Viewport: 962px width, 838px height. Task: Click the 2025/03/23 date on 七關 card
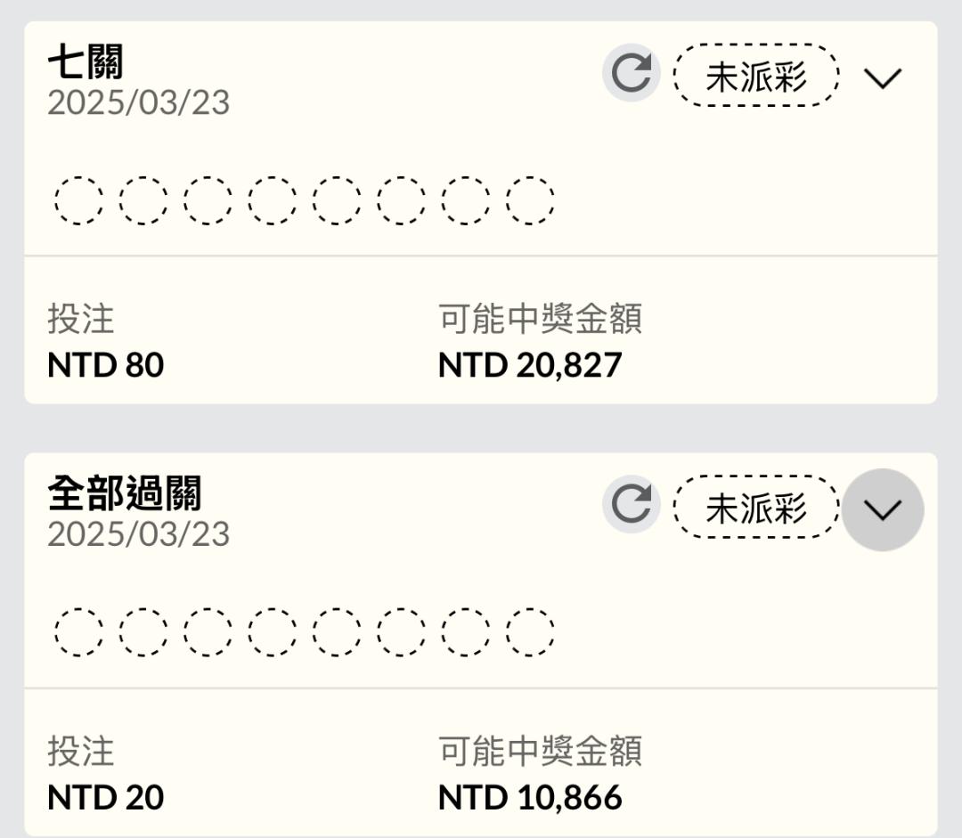click(x=138, y=103)
